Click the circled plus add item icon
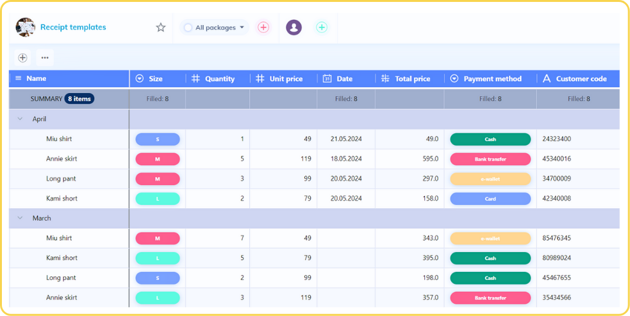 click(x=22, y=58)
